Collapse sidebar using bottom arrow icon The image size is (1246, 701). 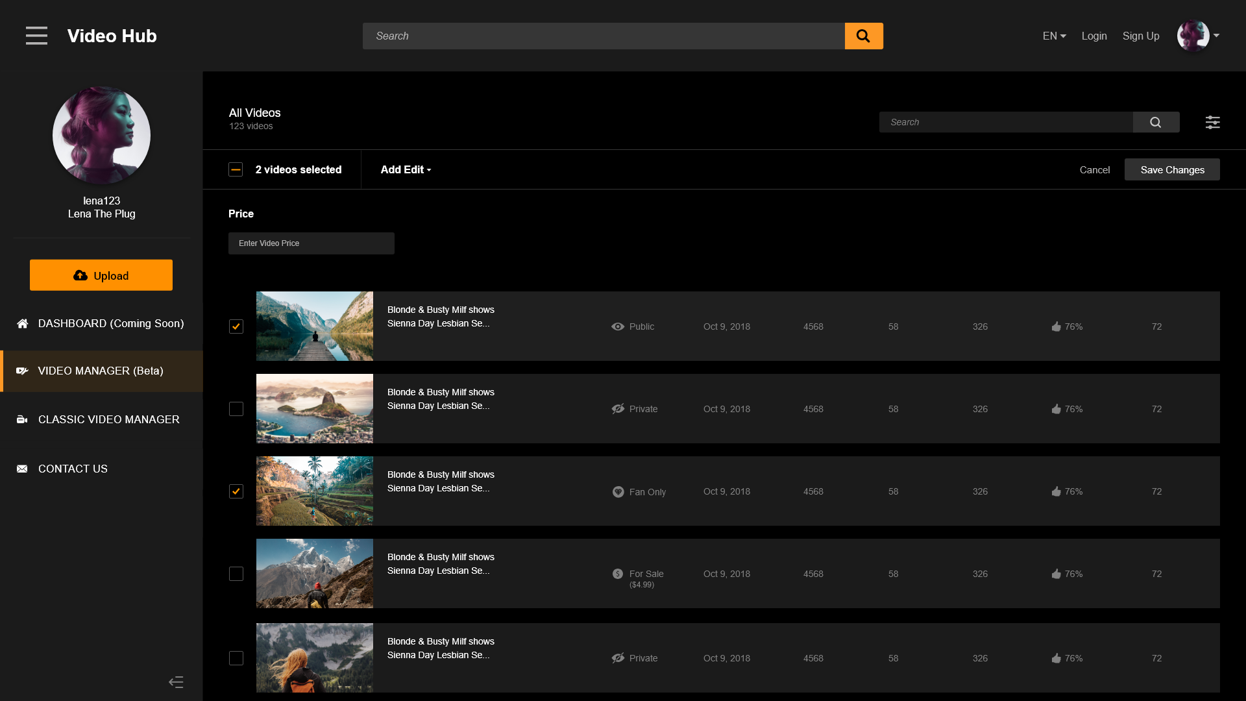point(176,682)
